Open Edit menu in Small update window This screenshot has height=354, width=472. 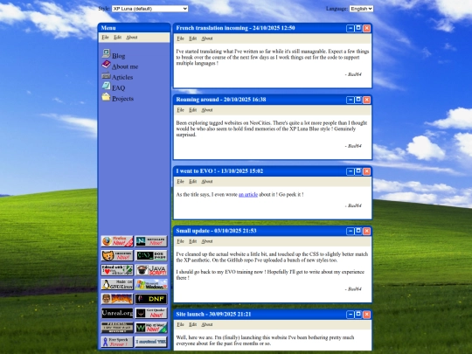[x=192, y=241]
